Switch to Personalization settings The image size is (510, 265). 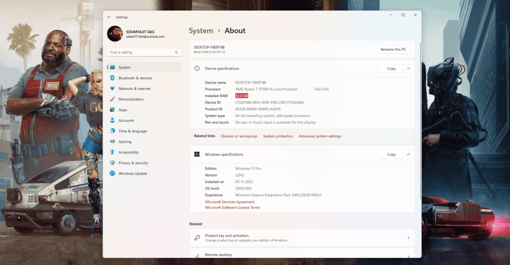(x=144, y=99)
